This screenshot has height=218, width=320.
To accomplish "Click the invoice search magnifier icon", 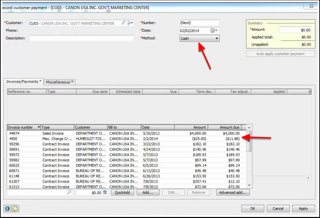I will click(70, 192).
